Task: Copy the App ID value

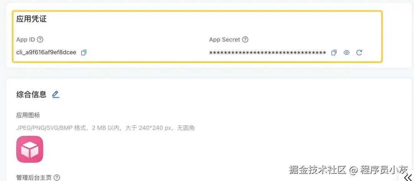Action: coord(84,53)
